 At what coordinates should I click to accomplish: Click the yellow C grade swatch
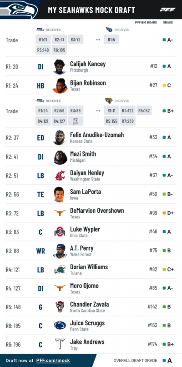click(164, 85)
